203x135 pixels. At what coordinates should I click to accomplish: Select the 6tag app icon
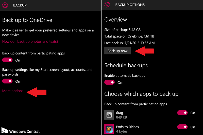(109, 115)
